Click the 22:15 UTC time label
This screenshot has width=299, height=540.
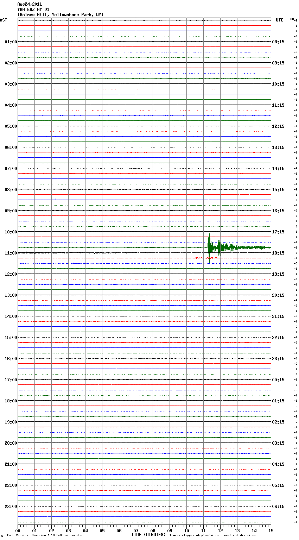[278, 338]
